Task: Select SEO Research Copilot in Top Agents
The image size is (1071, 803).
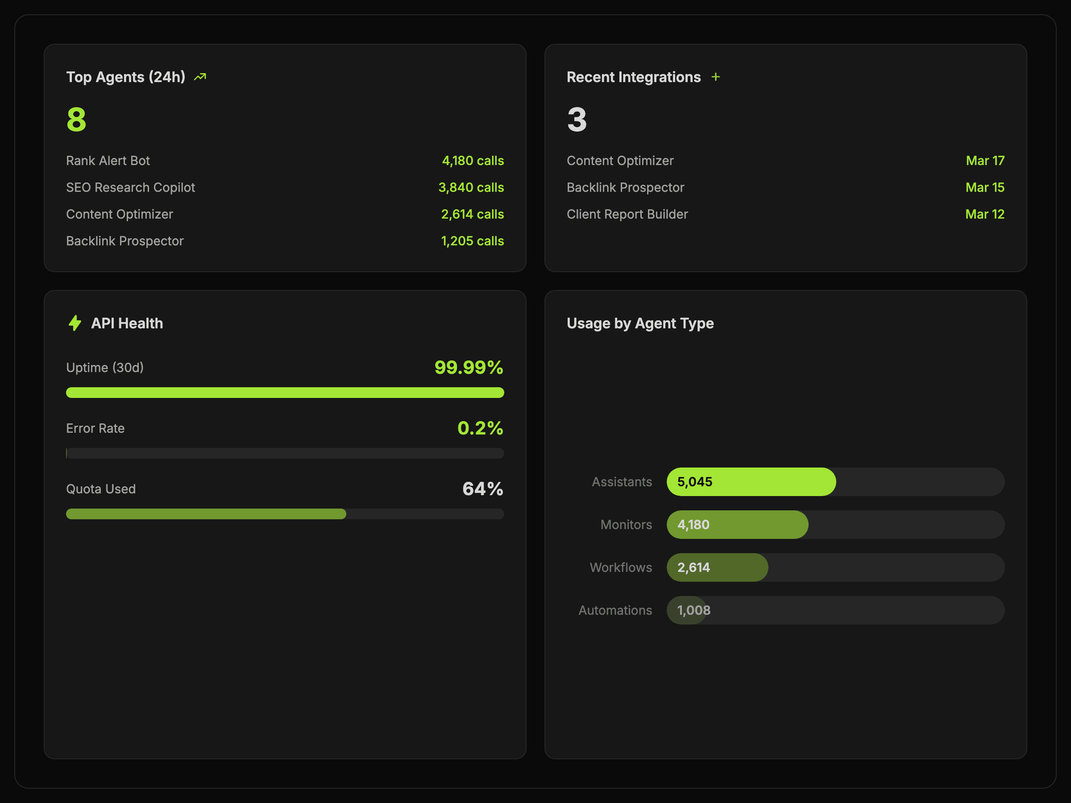Action: pyautogui.click(x=130, y=187)
